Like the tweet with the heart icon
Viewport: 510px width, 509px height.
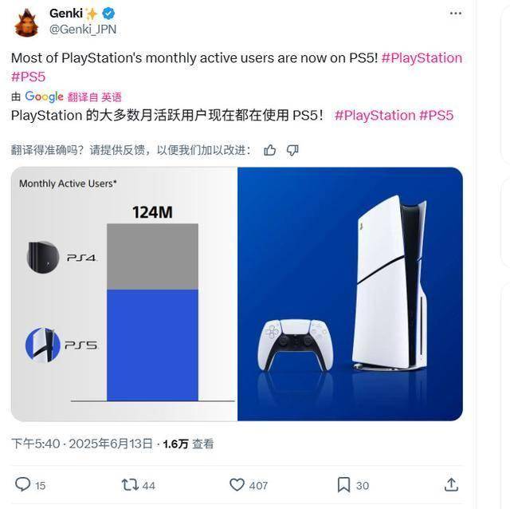[237, 485]
